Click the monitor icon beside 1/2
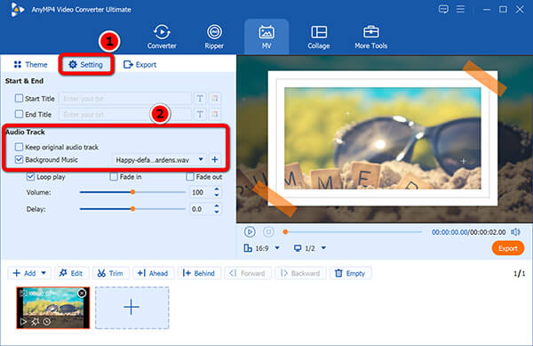 coord(298,248)
